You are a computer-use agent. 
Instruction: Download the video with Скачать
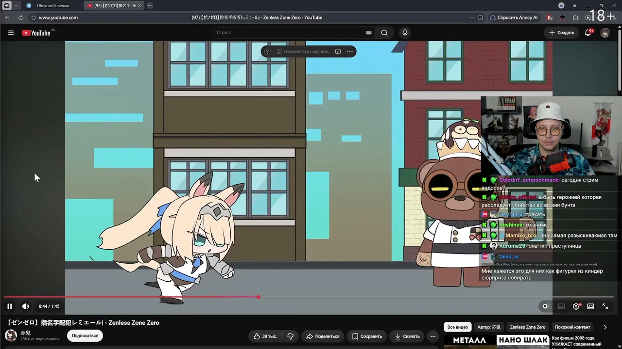tap(407, 336)
